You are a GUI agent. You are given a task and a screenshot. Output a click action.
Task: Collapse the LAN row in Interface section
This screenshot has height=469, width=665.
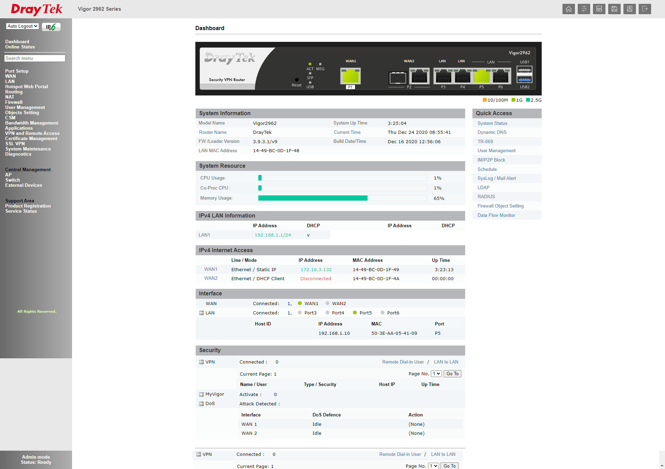coord(201,313)
